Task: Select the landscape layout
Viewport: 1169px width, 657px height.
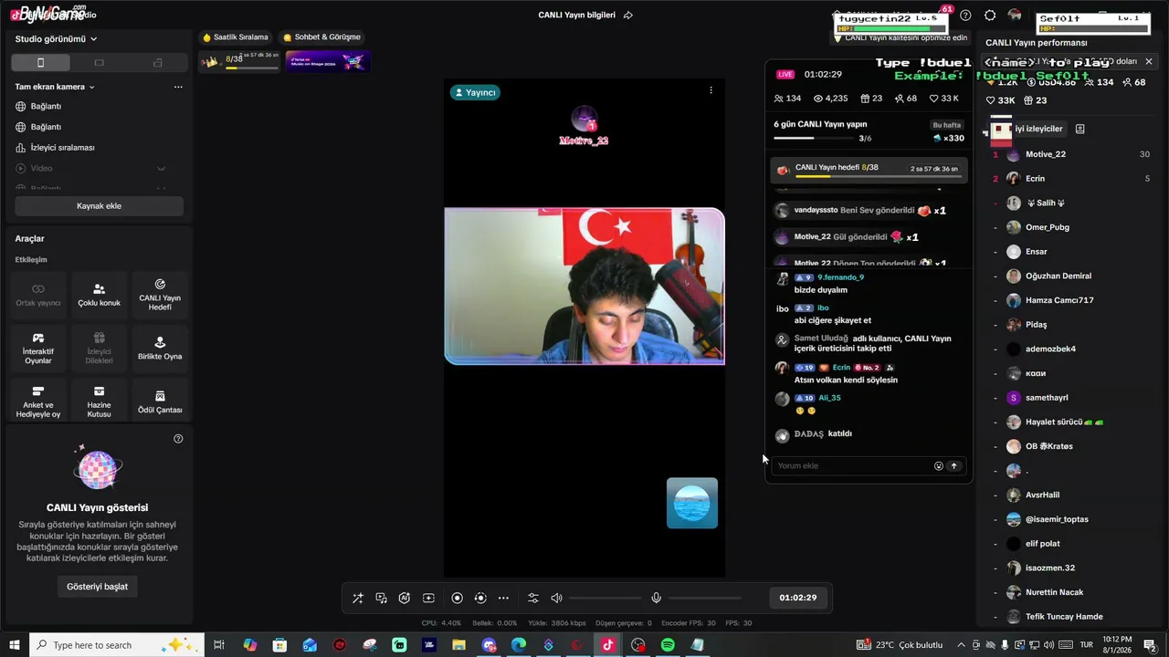Action: tap(100, 63)
